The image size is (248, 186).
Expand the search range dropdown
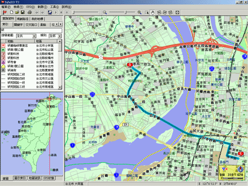click(34, 36)
